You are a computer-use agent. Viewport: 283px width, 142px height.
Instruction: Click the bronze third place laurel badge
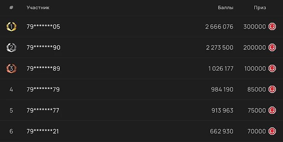pos(11,68)
